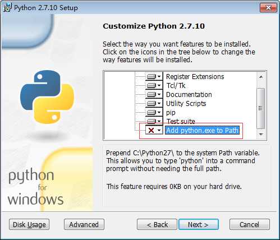Select Test suite feature row

click(x=181, y=122)
